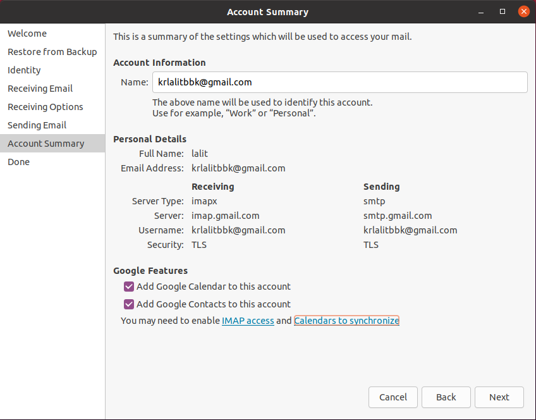536x420 pixels.
Task: Uncheck Add Google Contacts to this account
Action: click(x=129, y=304)
